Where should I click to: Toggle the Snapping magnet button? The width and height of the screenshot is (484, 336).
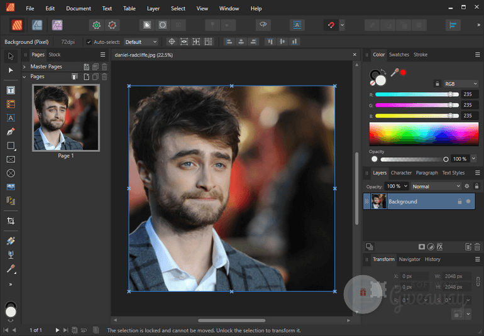[x=331, y=25]
